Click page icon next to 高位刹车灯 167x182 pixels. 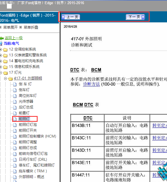click(x=15, y=96)
